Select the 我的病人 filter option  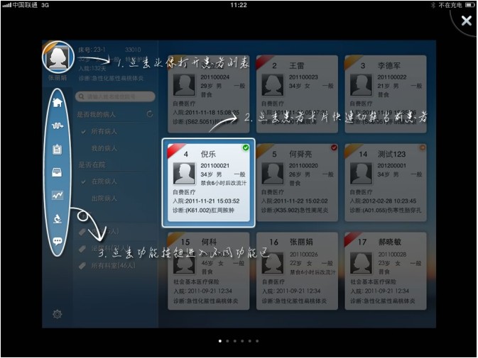104,147
